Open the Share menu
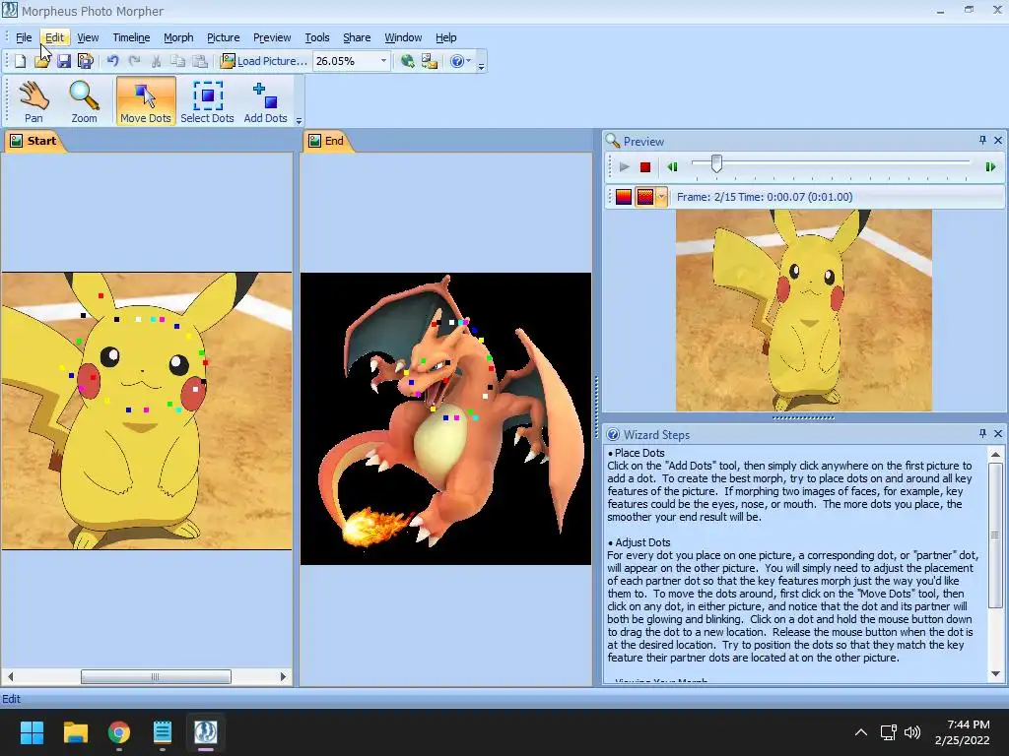 [x=357, y=37]
